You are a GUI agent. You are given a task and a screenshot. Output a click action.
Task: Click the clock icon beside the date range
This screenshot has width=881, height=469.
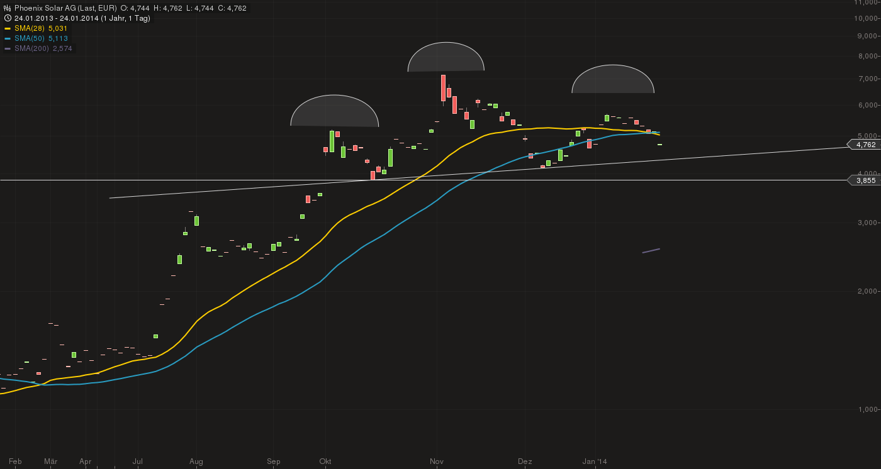(8, 18)
